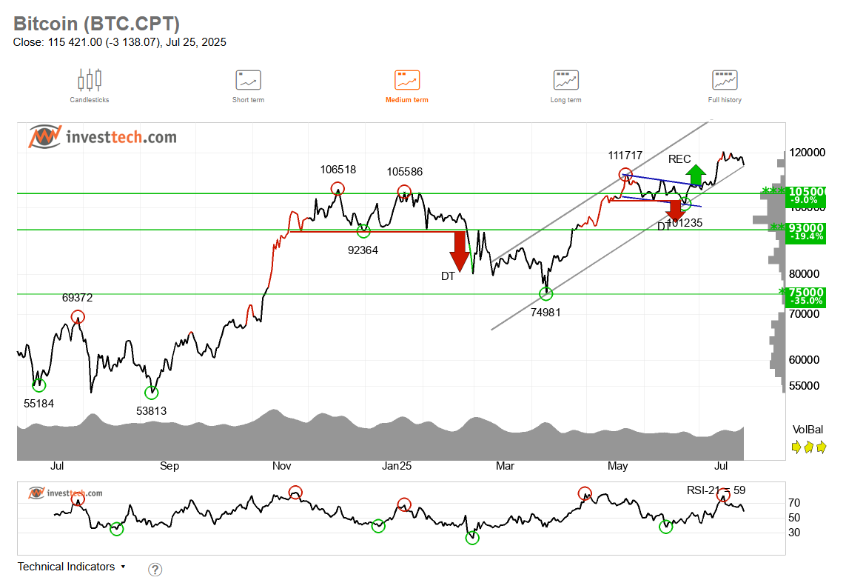
Task: Click the red circle at peak 69372
Action: pyautogui.click(x=78, y=316)
